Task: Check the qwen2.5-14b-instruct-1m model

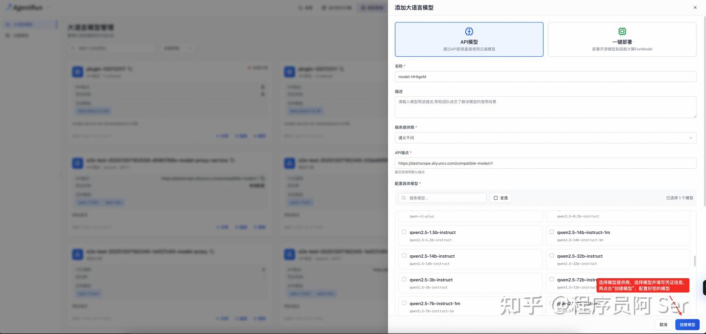Action: click(552, 232)
